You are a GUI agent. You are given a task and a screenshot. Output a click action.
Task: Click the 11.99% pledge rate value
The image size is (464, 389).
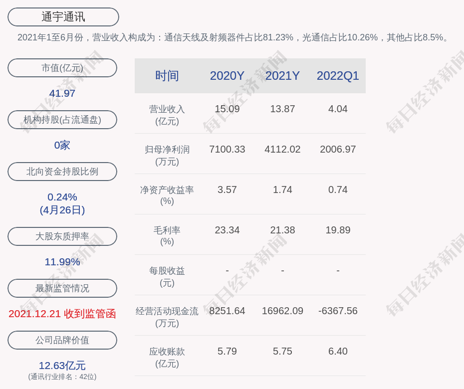pyautogui.click(x=62, y=262)
